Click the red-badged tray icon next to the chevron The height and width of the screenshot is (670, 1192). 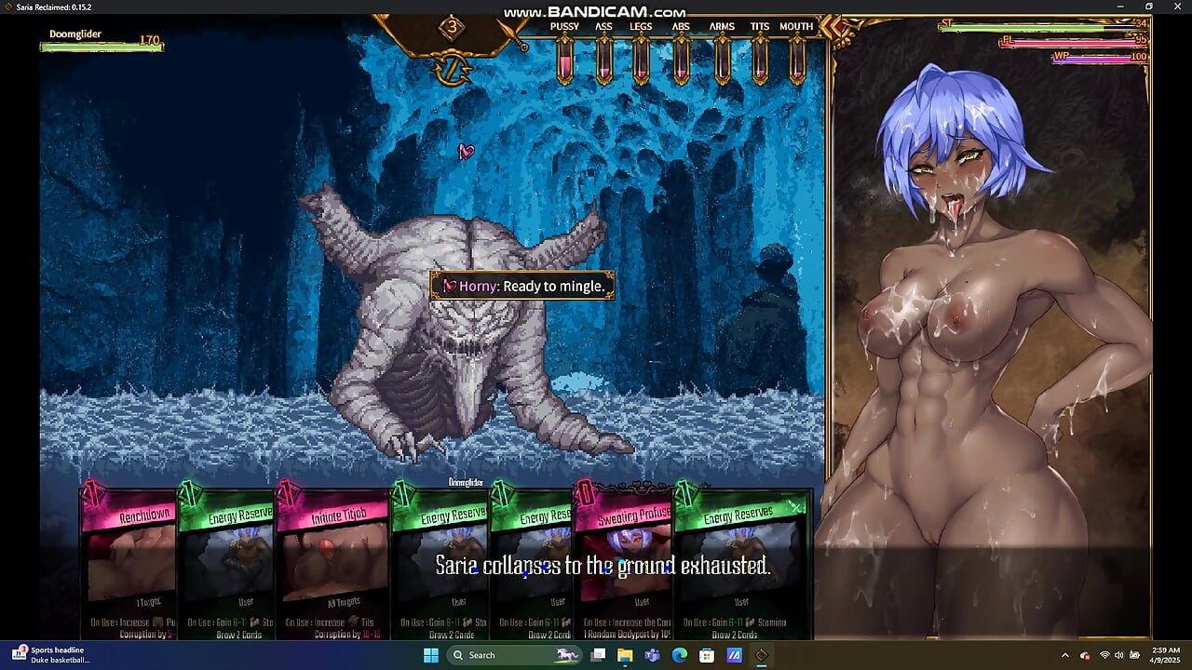1085,655
